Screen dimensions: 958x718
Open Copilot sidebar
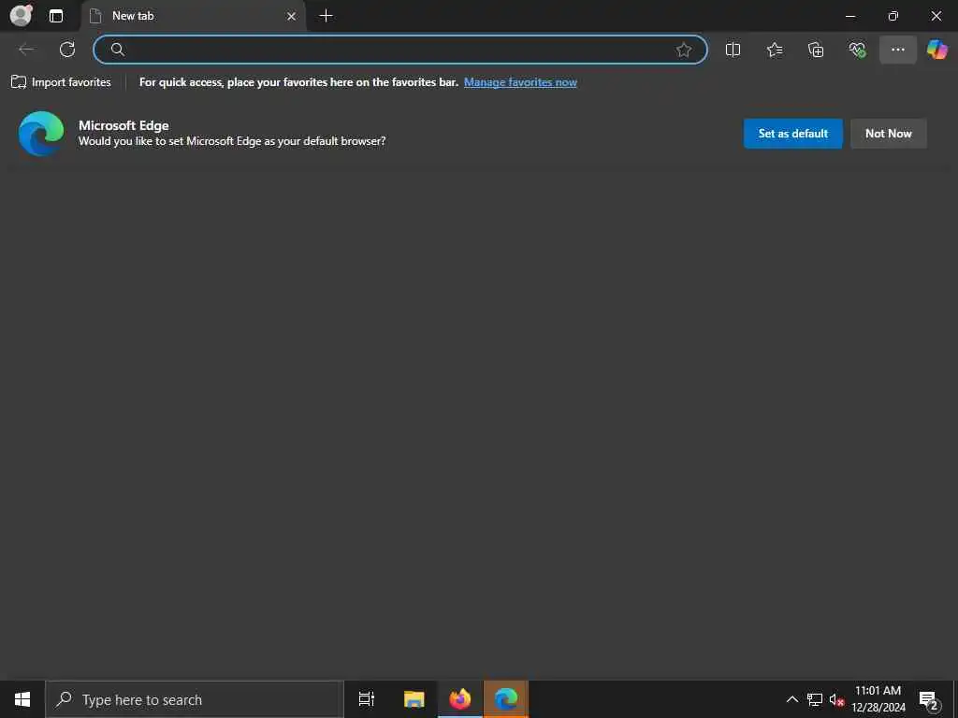(x=937, y=50)
